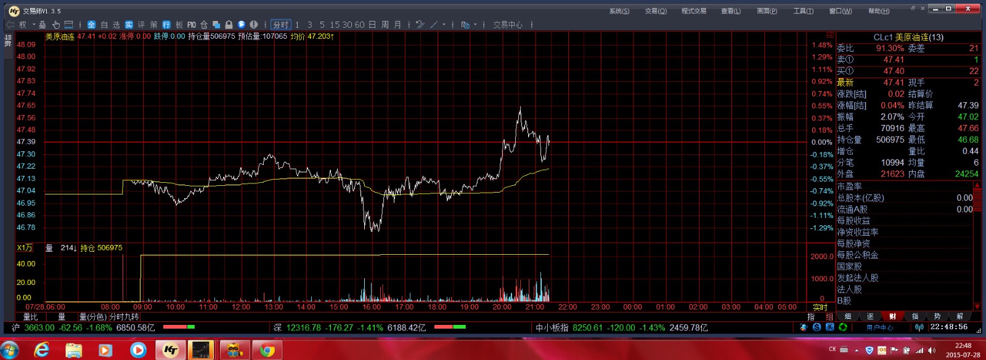
Task: Click the antenna signal status icon
Action: [x=919, y=327]
